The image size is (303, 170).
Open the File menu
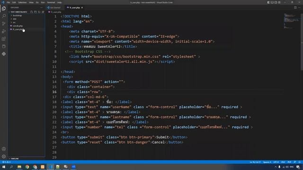(9, 2)
